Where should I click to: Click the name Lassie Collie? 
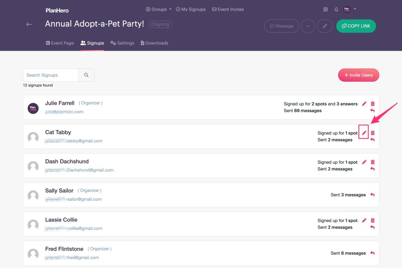coord(61,220)
